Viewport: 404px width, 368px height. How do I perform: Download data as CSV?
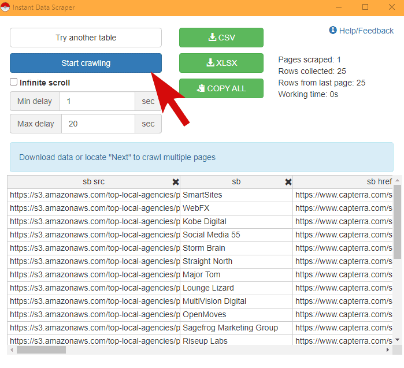click(x=221, y=38)
